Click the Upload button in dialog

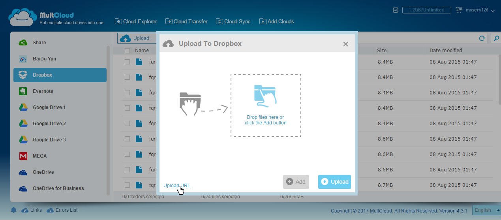click(x=334, y=182)
